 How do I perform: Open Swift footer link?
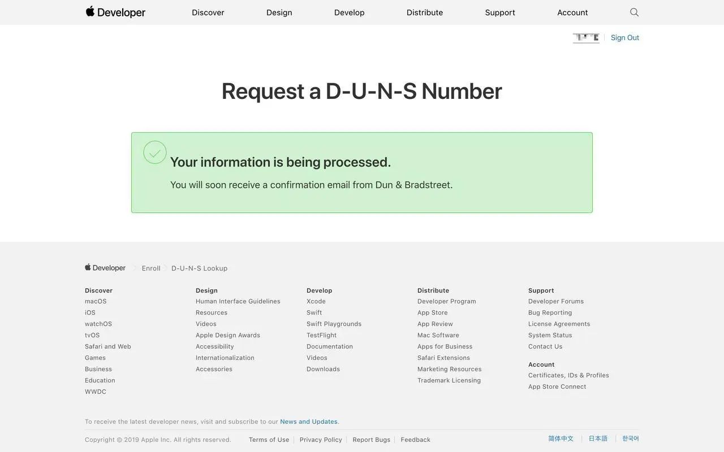[314, 312]
